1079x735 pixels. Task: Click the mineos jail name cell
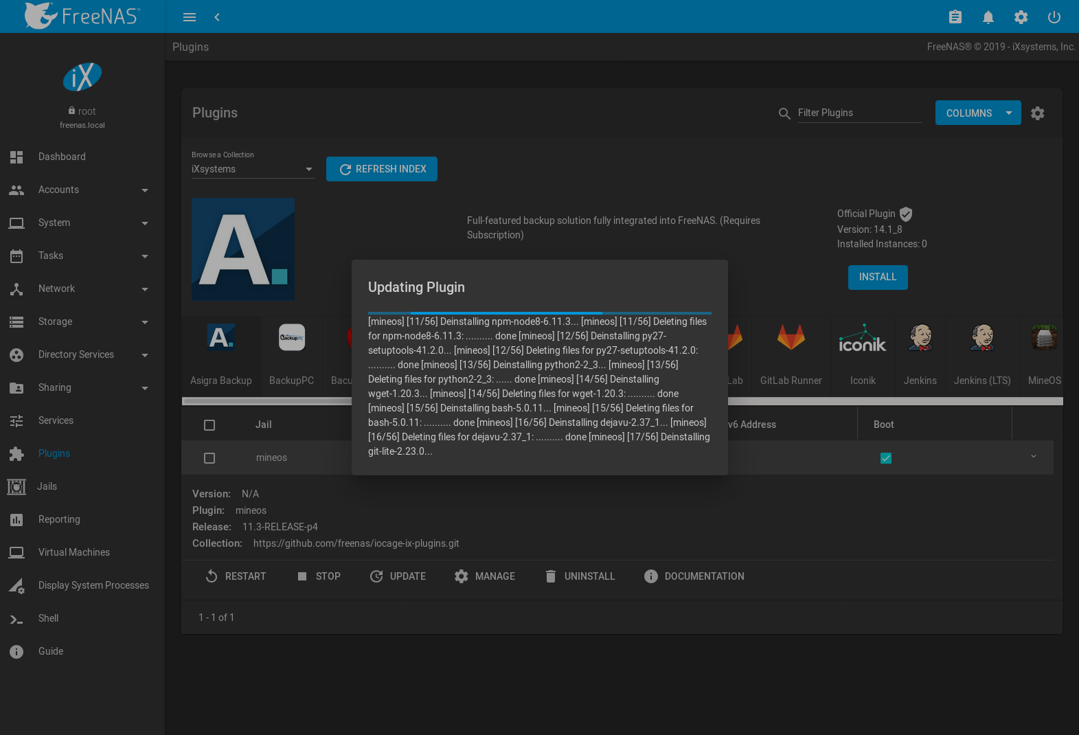(x=271, y=457)
